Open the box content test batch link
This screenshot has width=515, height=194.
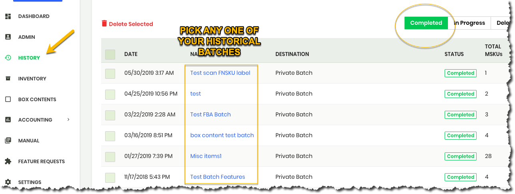coord(222,135)
